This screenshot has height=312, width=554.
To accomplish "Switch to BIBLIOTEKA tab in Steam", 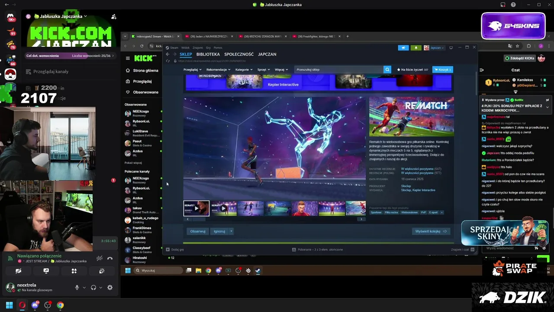I will click(208, 54).
